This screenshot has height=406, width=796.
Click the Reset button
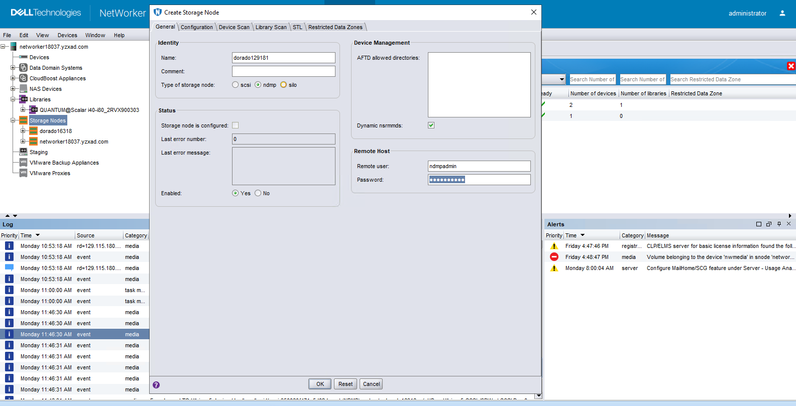click(346, 384)
